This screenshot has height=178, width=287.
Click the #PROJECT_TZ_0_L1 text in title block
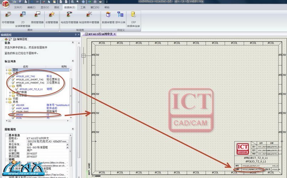[x=256, y=158]
